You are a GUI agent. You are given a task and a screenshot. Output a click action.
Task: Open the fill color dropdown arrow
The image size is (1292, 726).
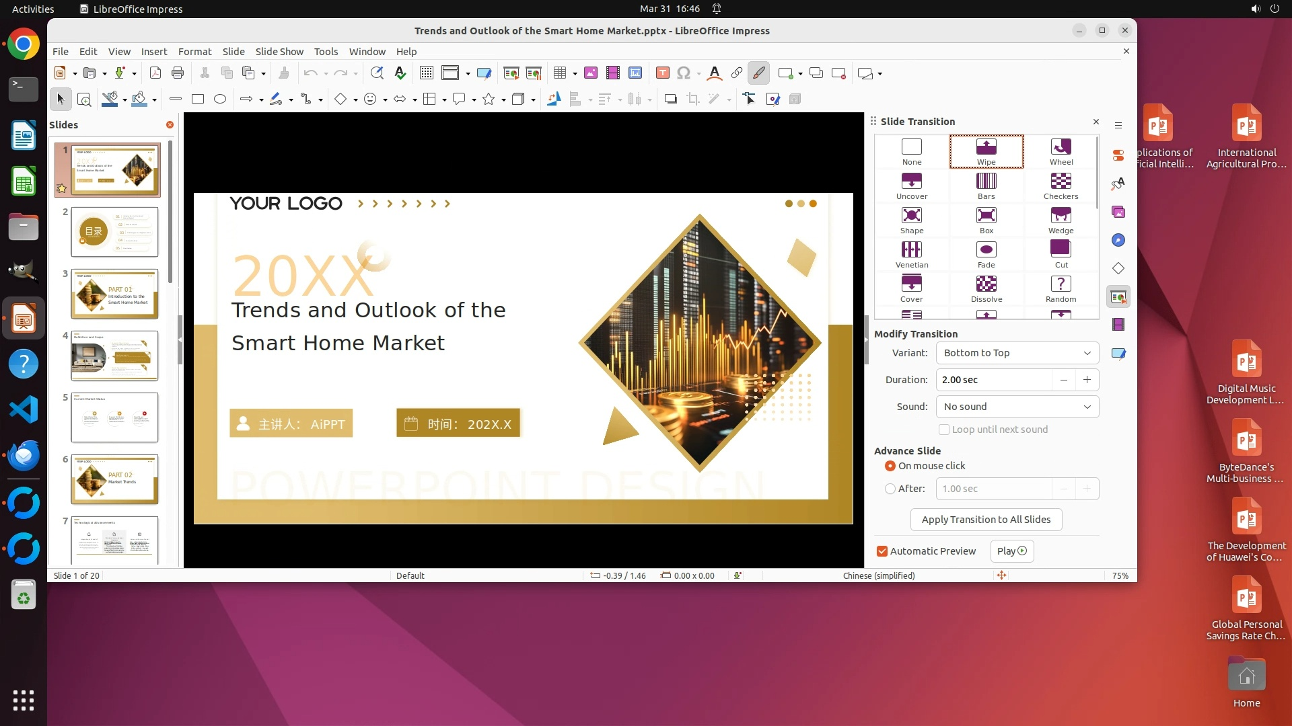pos(155,99)
